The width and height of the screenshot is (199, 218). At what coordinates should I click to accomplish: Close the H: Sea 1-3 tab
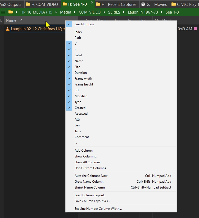coord(92,2)
